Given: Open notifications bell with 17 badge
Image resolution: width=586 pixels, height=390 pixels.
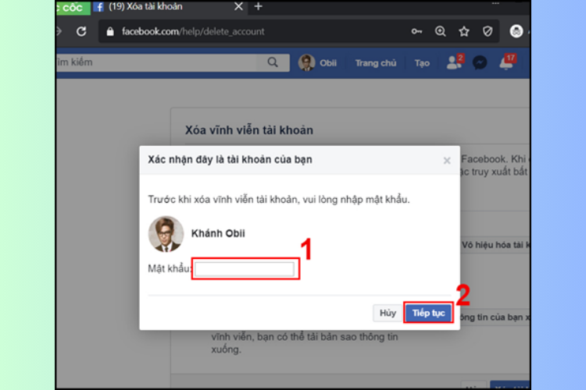Looking at the screenshot, I should click(508, 62).
